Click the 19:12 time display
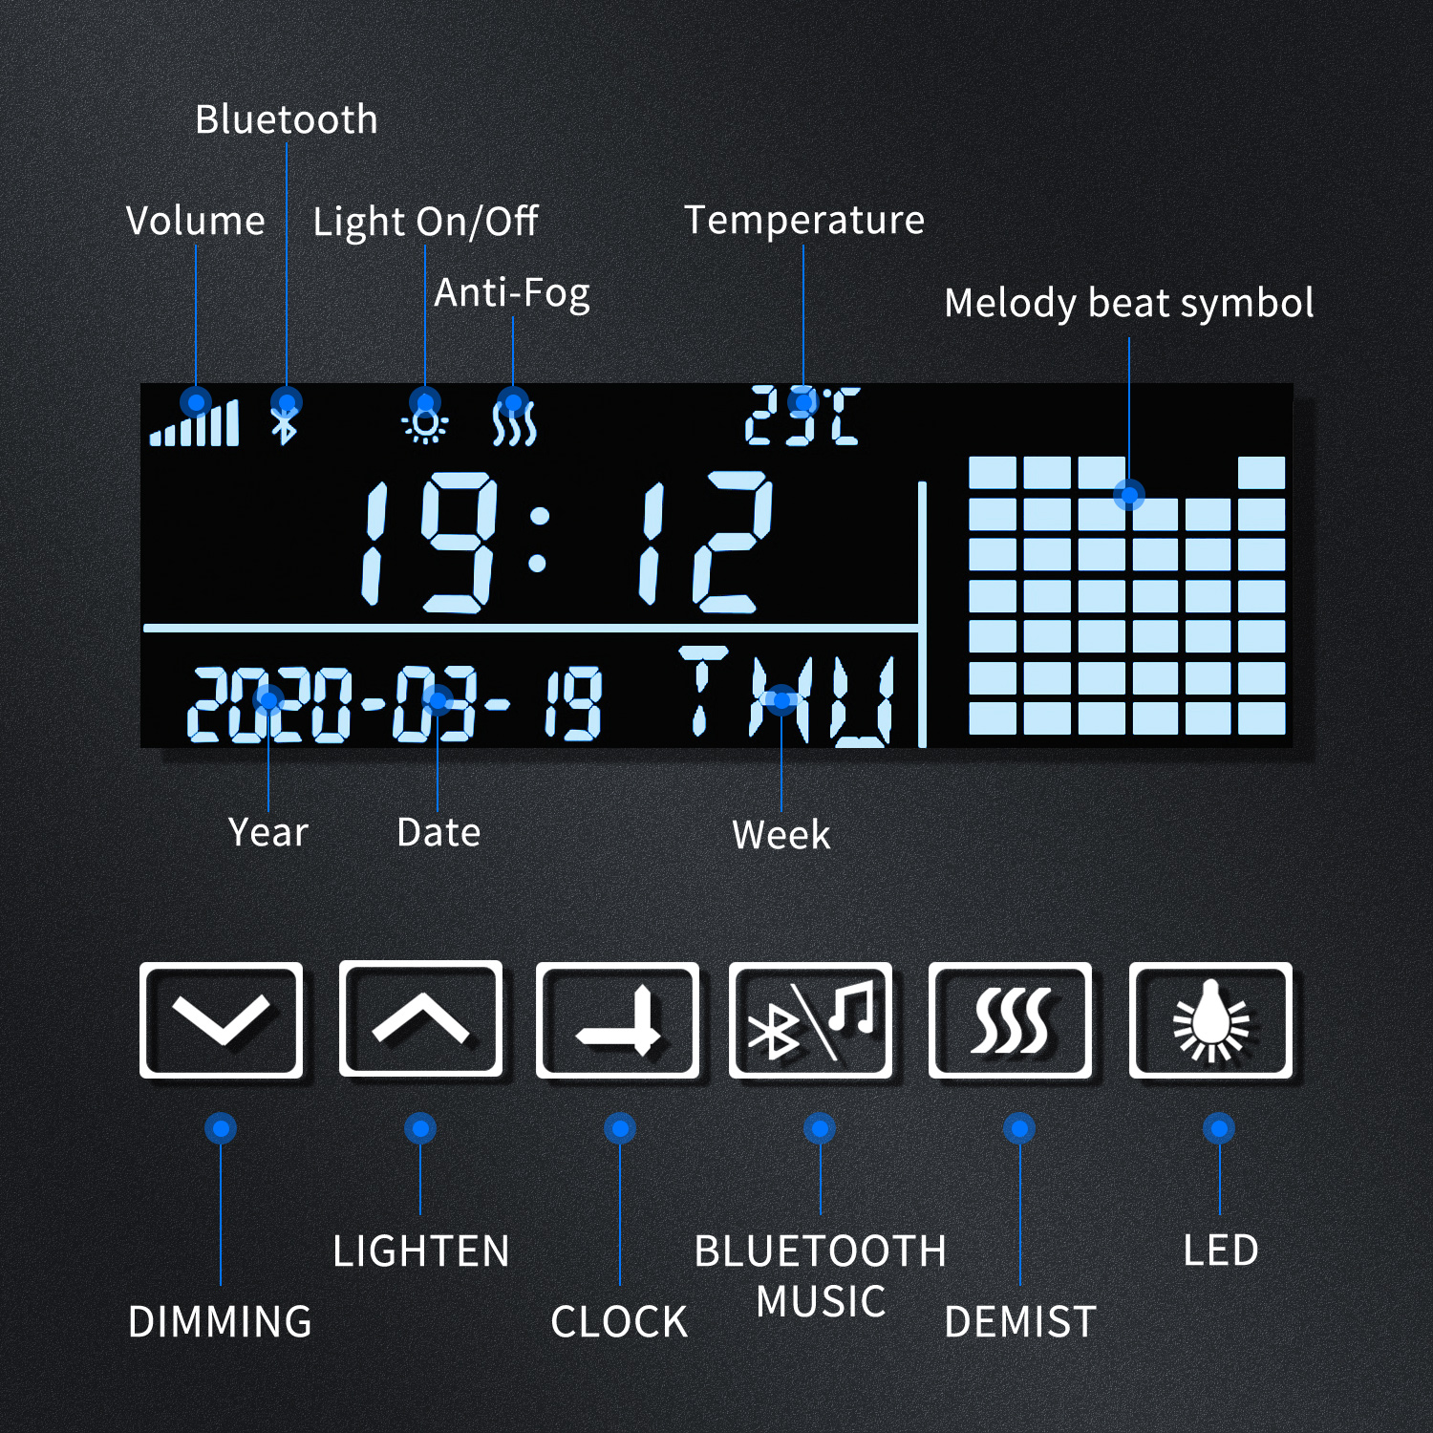The width and height of the screenshot is (1433, 1433). click(x=566, y=542)
